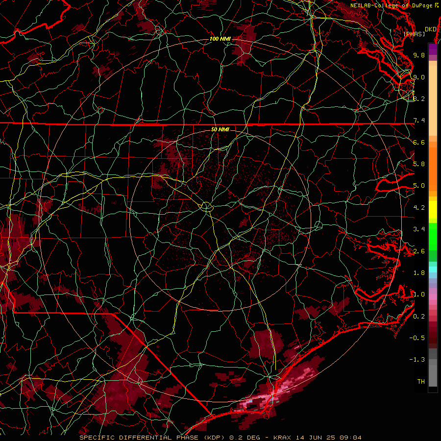Click the cyan segment of the color bar

[x=433, y=269]
